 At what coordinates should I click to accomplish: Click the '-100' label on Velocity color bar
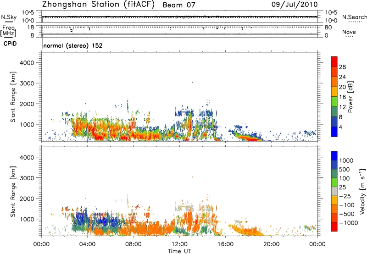pyautogui.click(x=347, y=205)
